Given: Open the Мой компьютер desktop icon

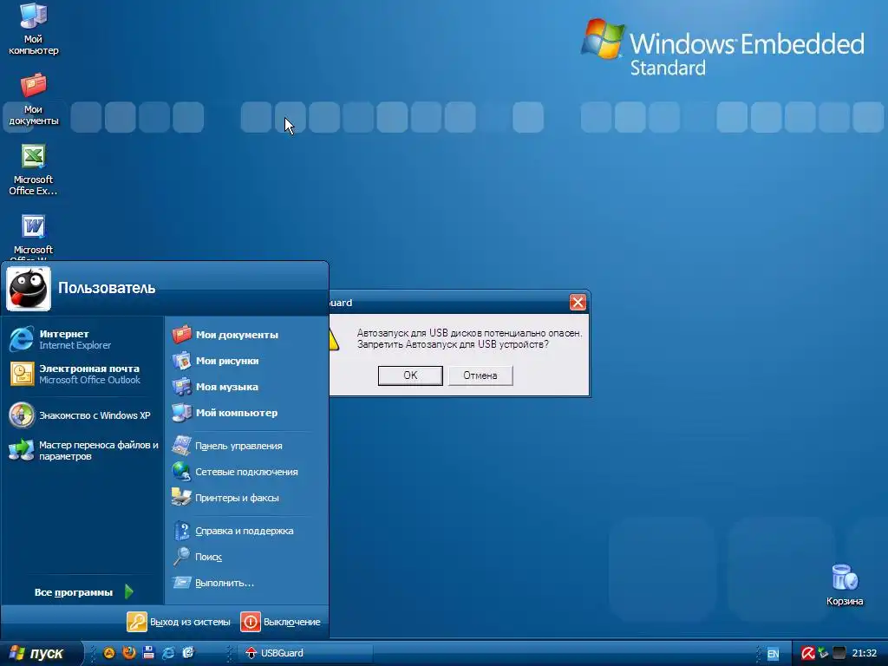Looking at the screenshot, I should click(34, 29).
